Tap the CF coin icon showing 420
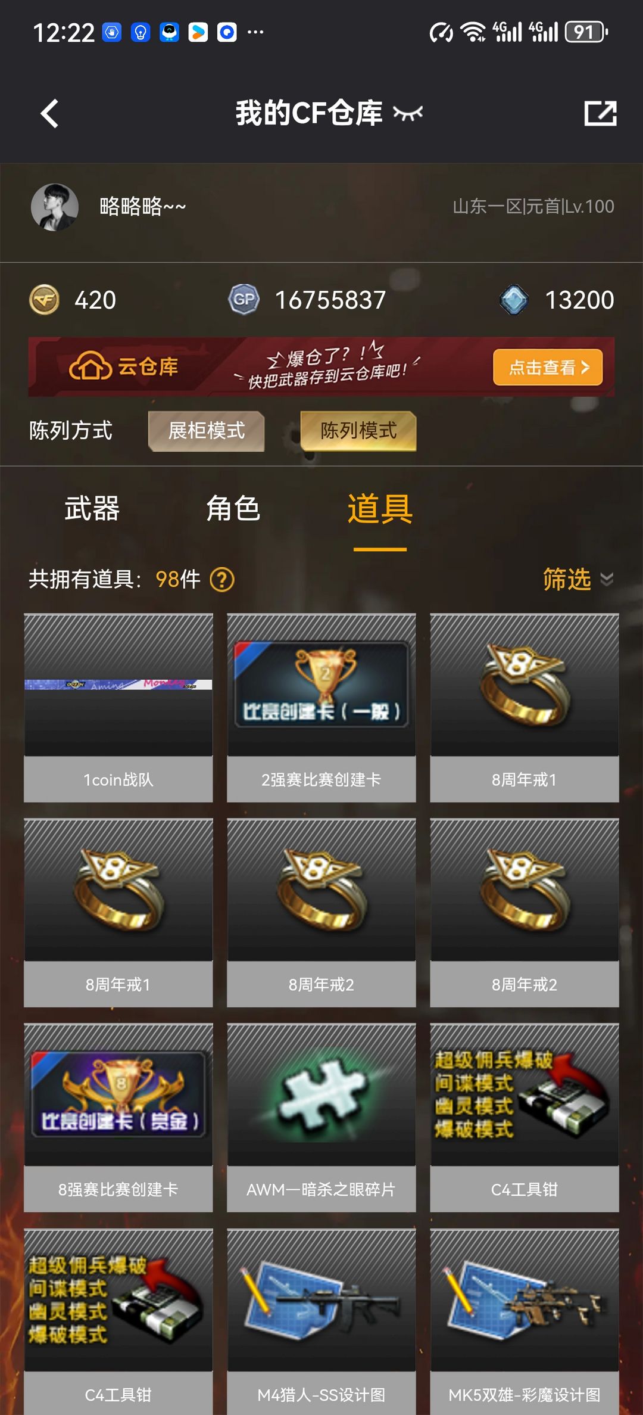The image size is (643, 1415). click(45, 300)
